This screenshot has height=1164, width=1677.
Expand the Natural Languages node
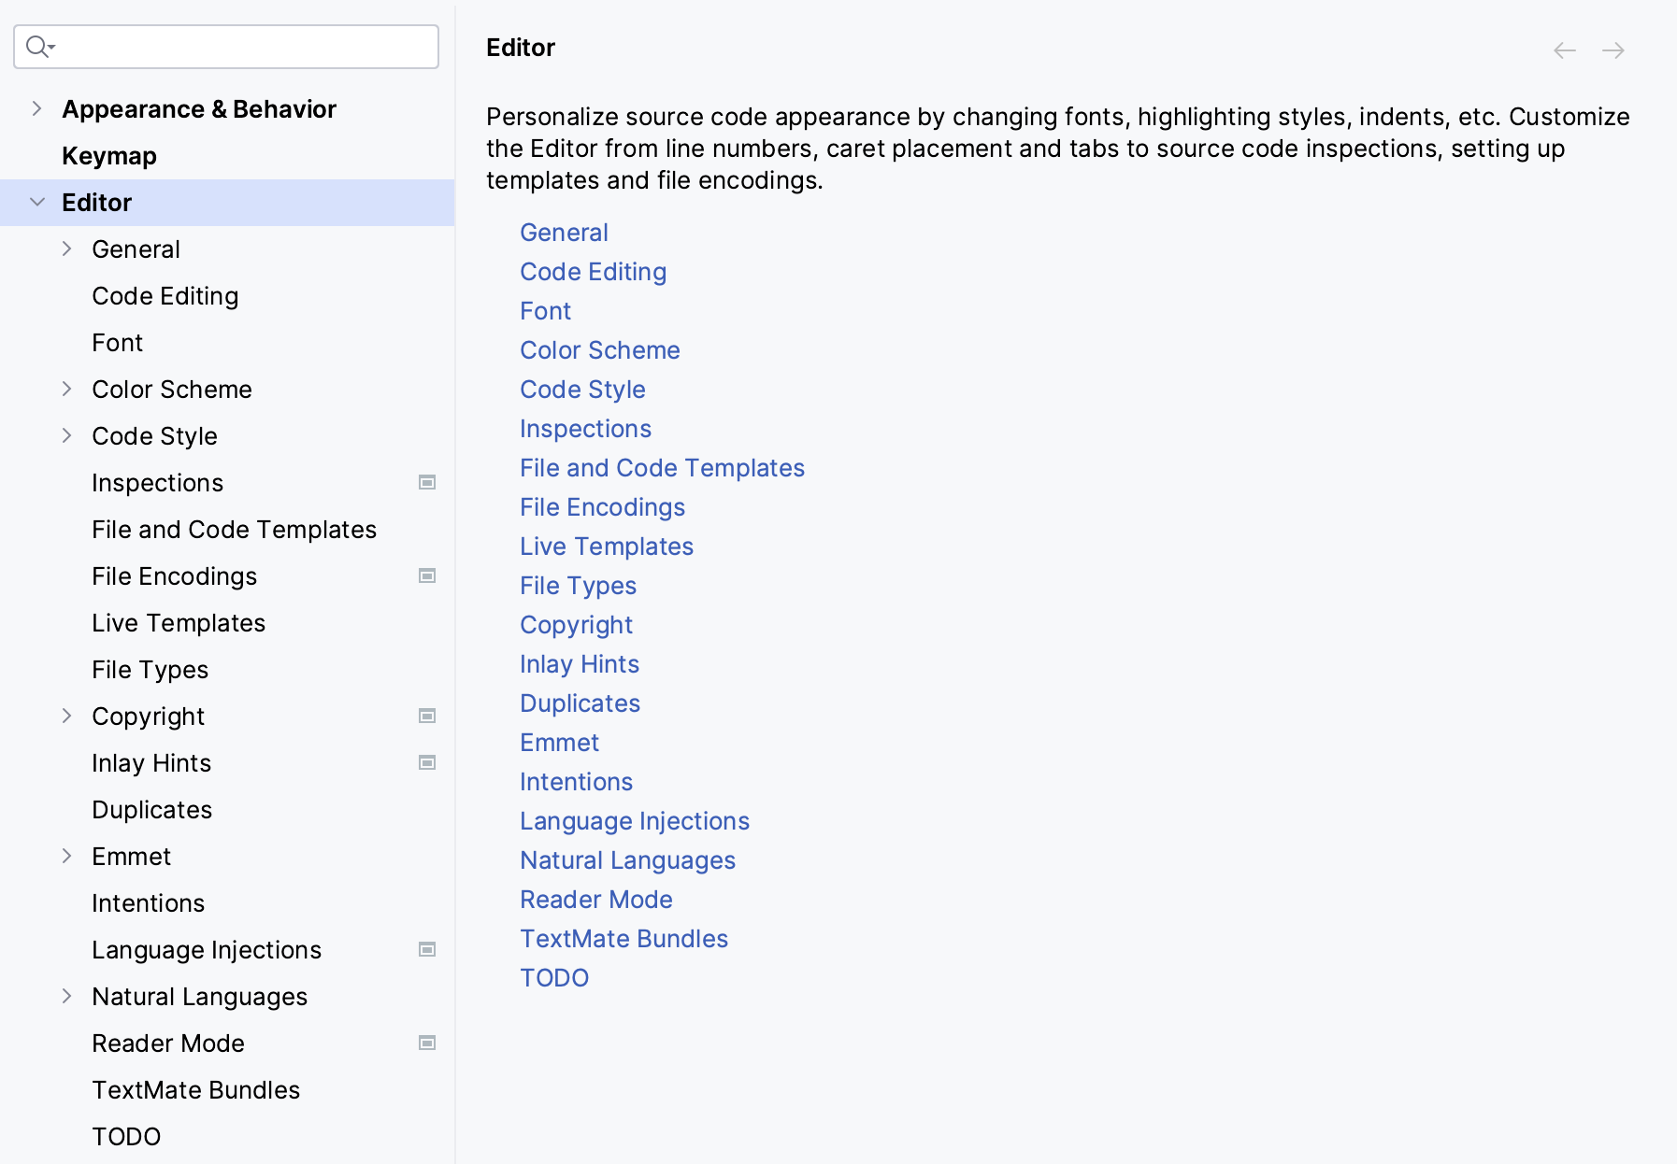(x=66, y=997)
